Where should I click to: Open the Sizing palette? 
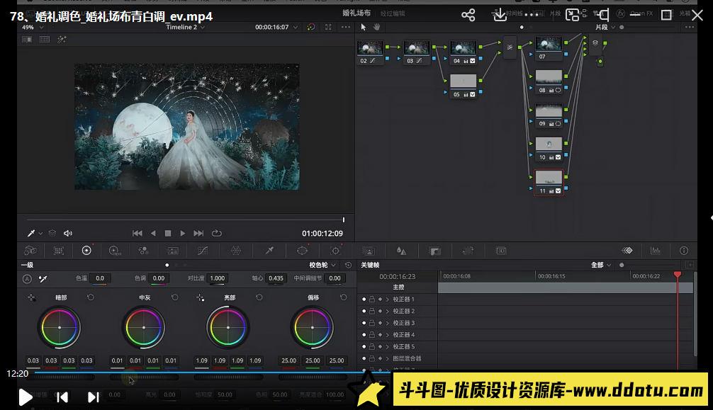point(468,251)
